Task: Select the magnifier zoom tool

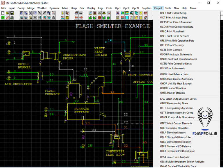Action: 53,13
